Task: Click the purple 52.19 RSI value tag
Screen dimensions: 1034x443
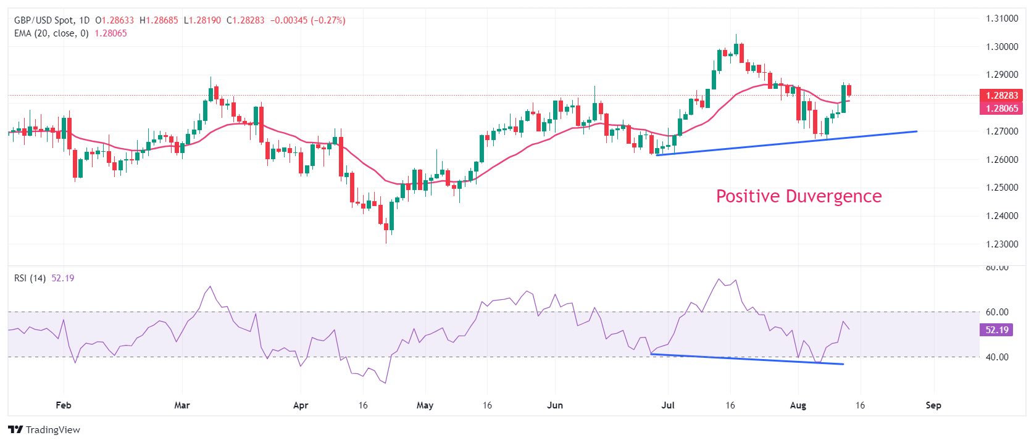Action: [x=996, y=330]
